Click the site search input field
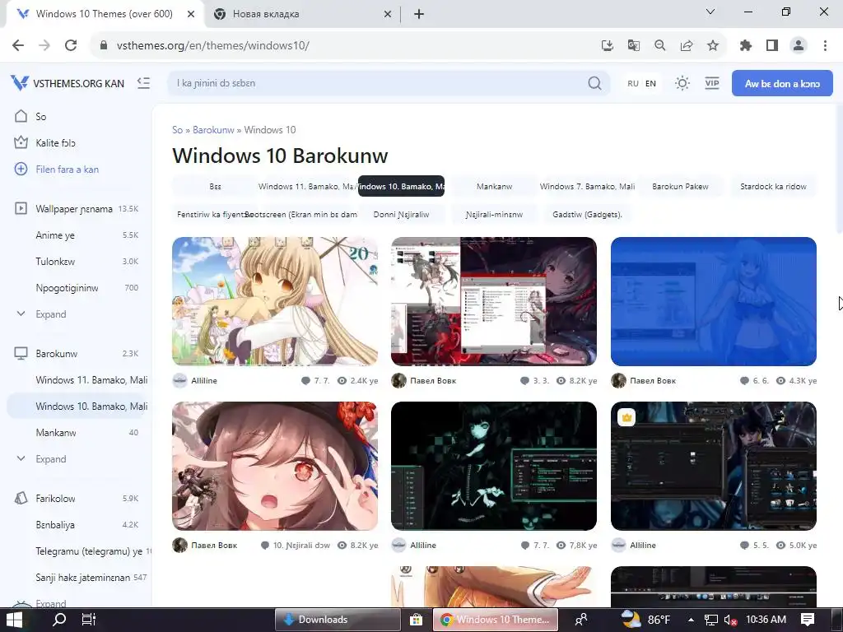The width and height of the screenshot is (843, 632). [380, 83]
